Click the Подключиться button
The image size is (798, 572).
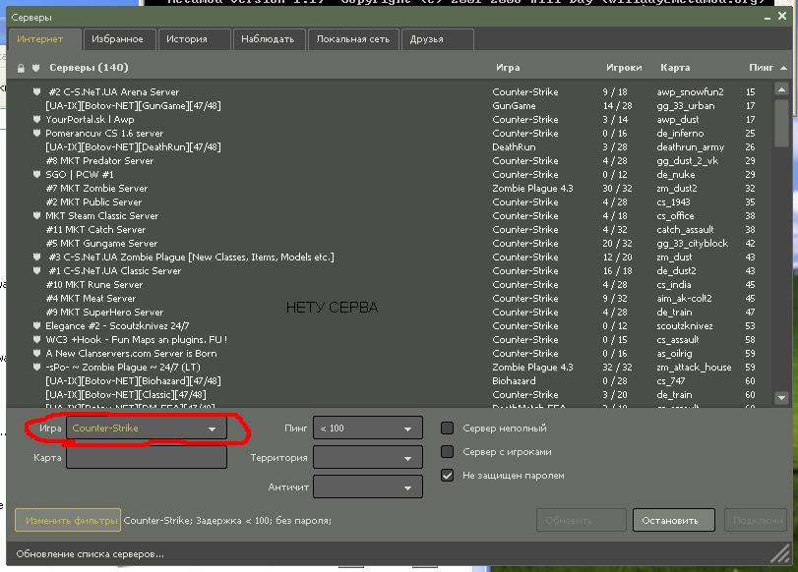(756, 520)
